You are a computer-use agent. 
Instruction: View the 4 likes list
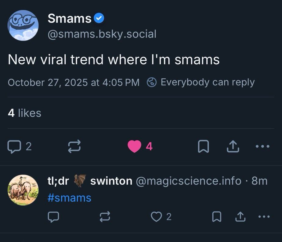point(24,113)
